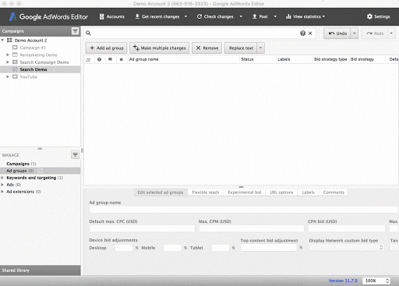Open the Accounts manager
Viewport: 399px width, 286px height.
[112, 16]
